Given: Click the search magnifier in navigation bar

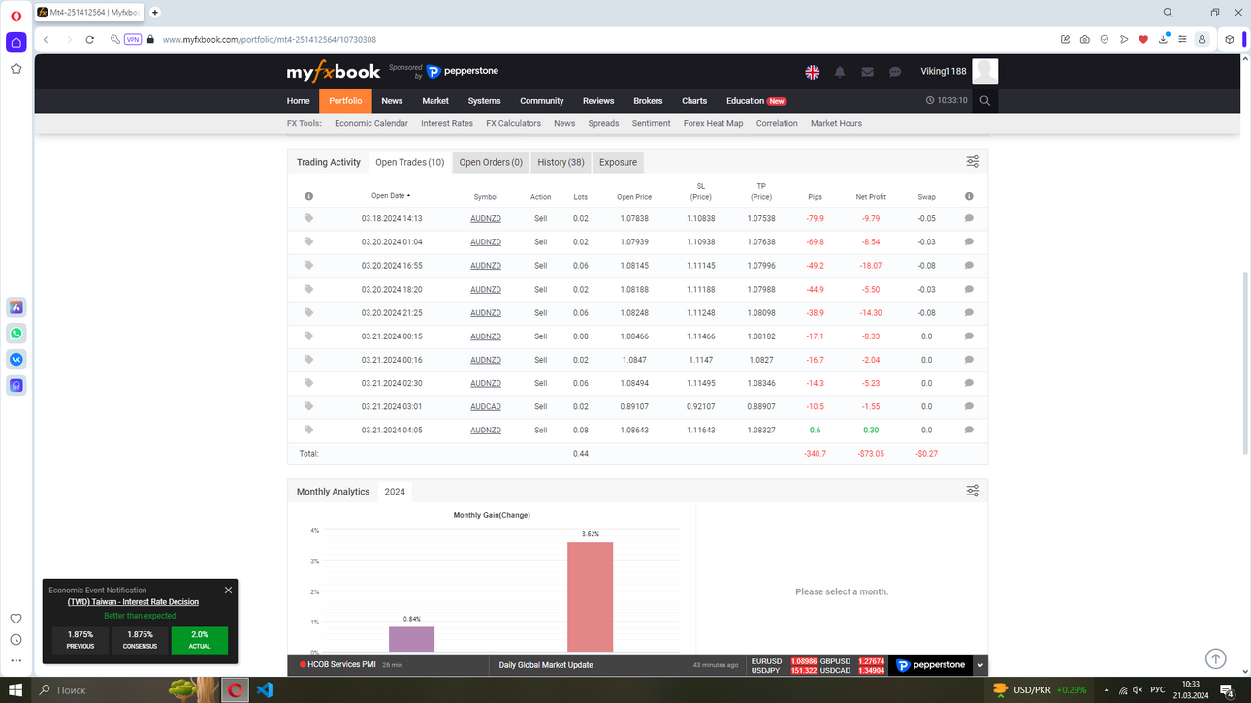Looking at the screenshot, I should [985, 101].
